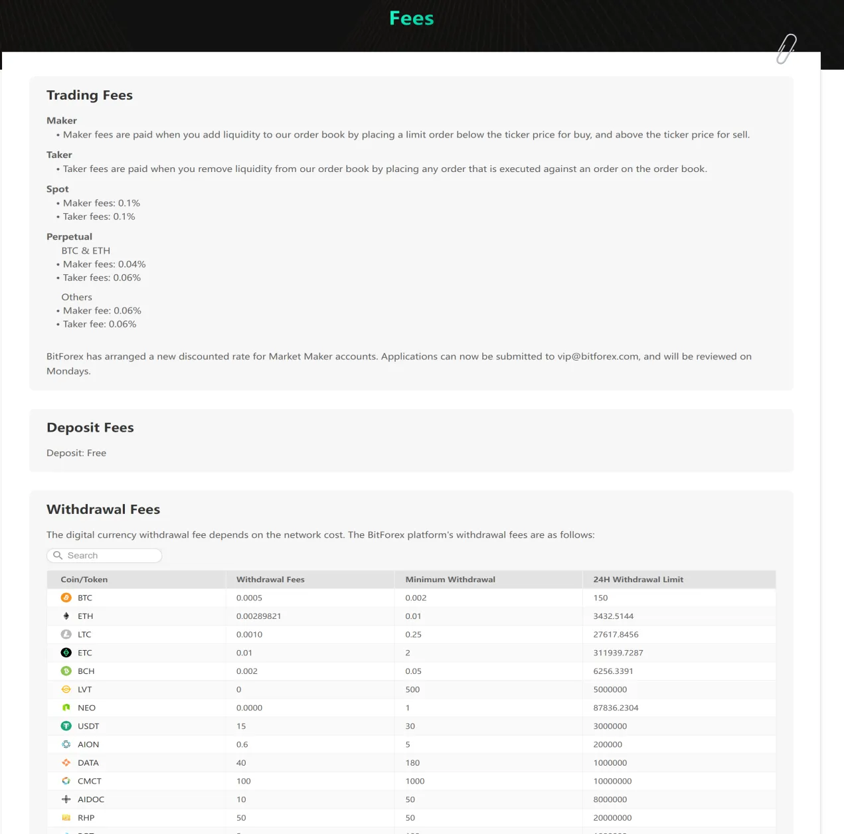Click the BTC 24H limit value 150
844x834 pixels.
tap(600, 598)
